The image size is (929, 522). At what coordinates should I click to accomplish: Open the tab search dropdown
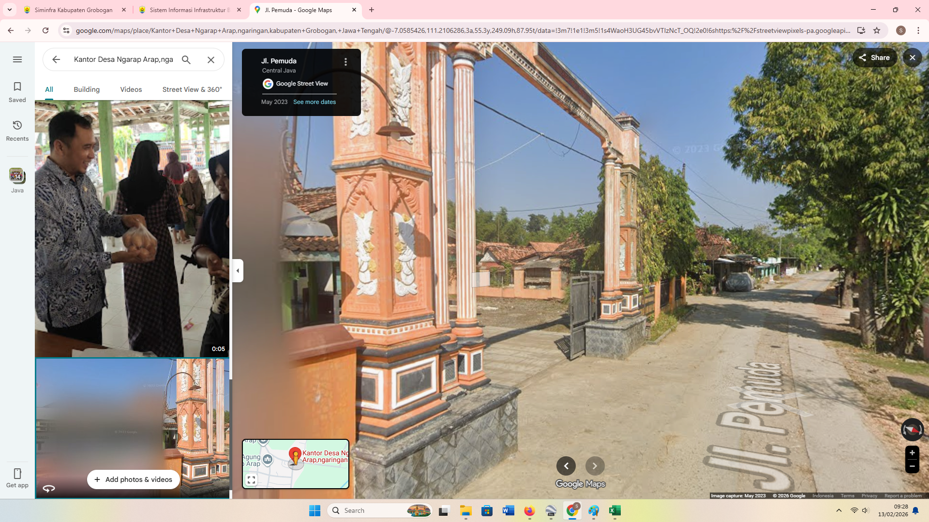[10, 10]
